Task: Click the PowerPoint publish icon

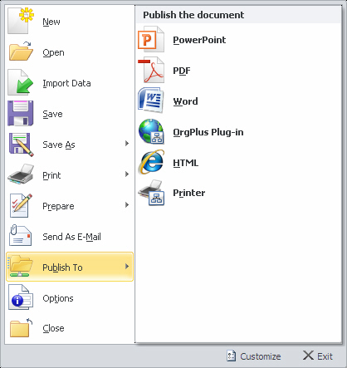Action: pos(151,39)
